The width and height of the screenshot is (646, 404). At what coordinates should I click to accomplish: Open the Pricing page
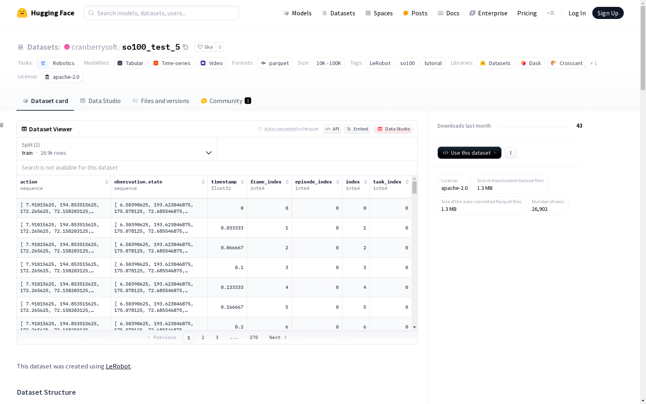[x=527, y=13]
